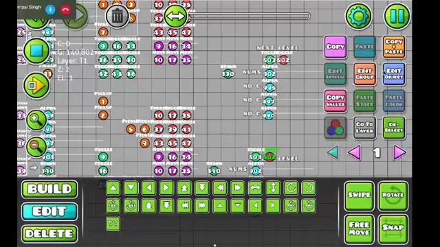
Task: Switch to the Delete tab
Action: pyautogui.click(x=49, y=233)
